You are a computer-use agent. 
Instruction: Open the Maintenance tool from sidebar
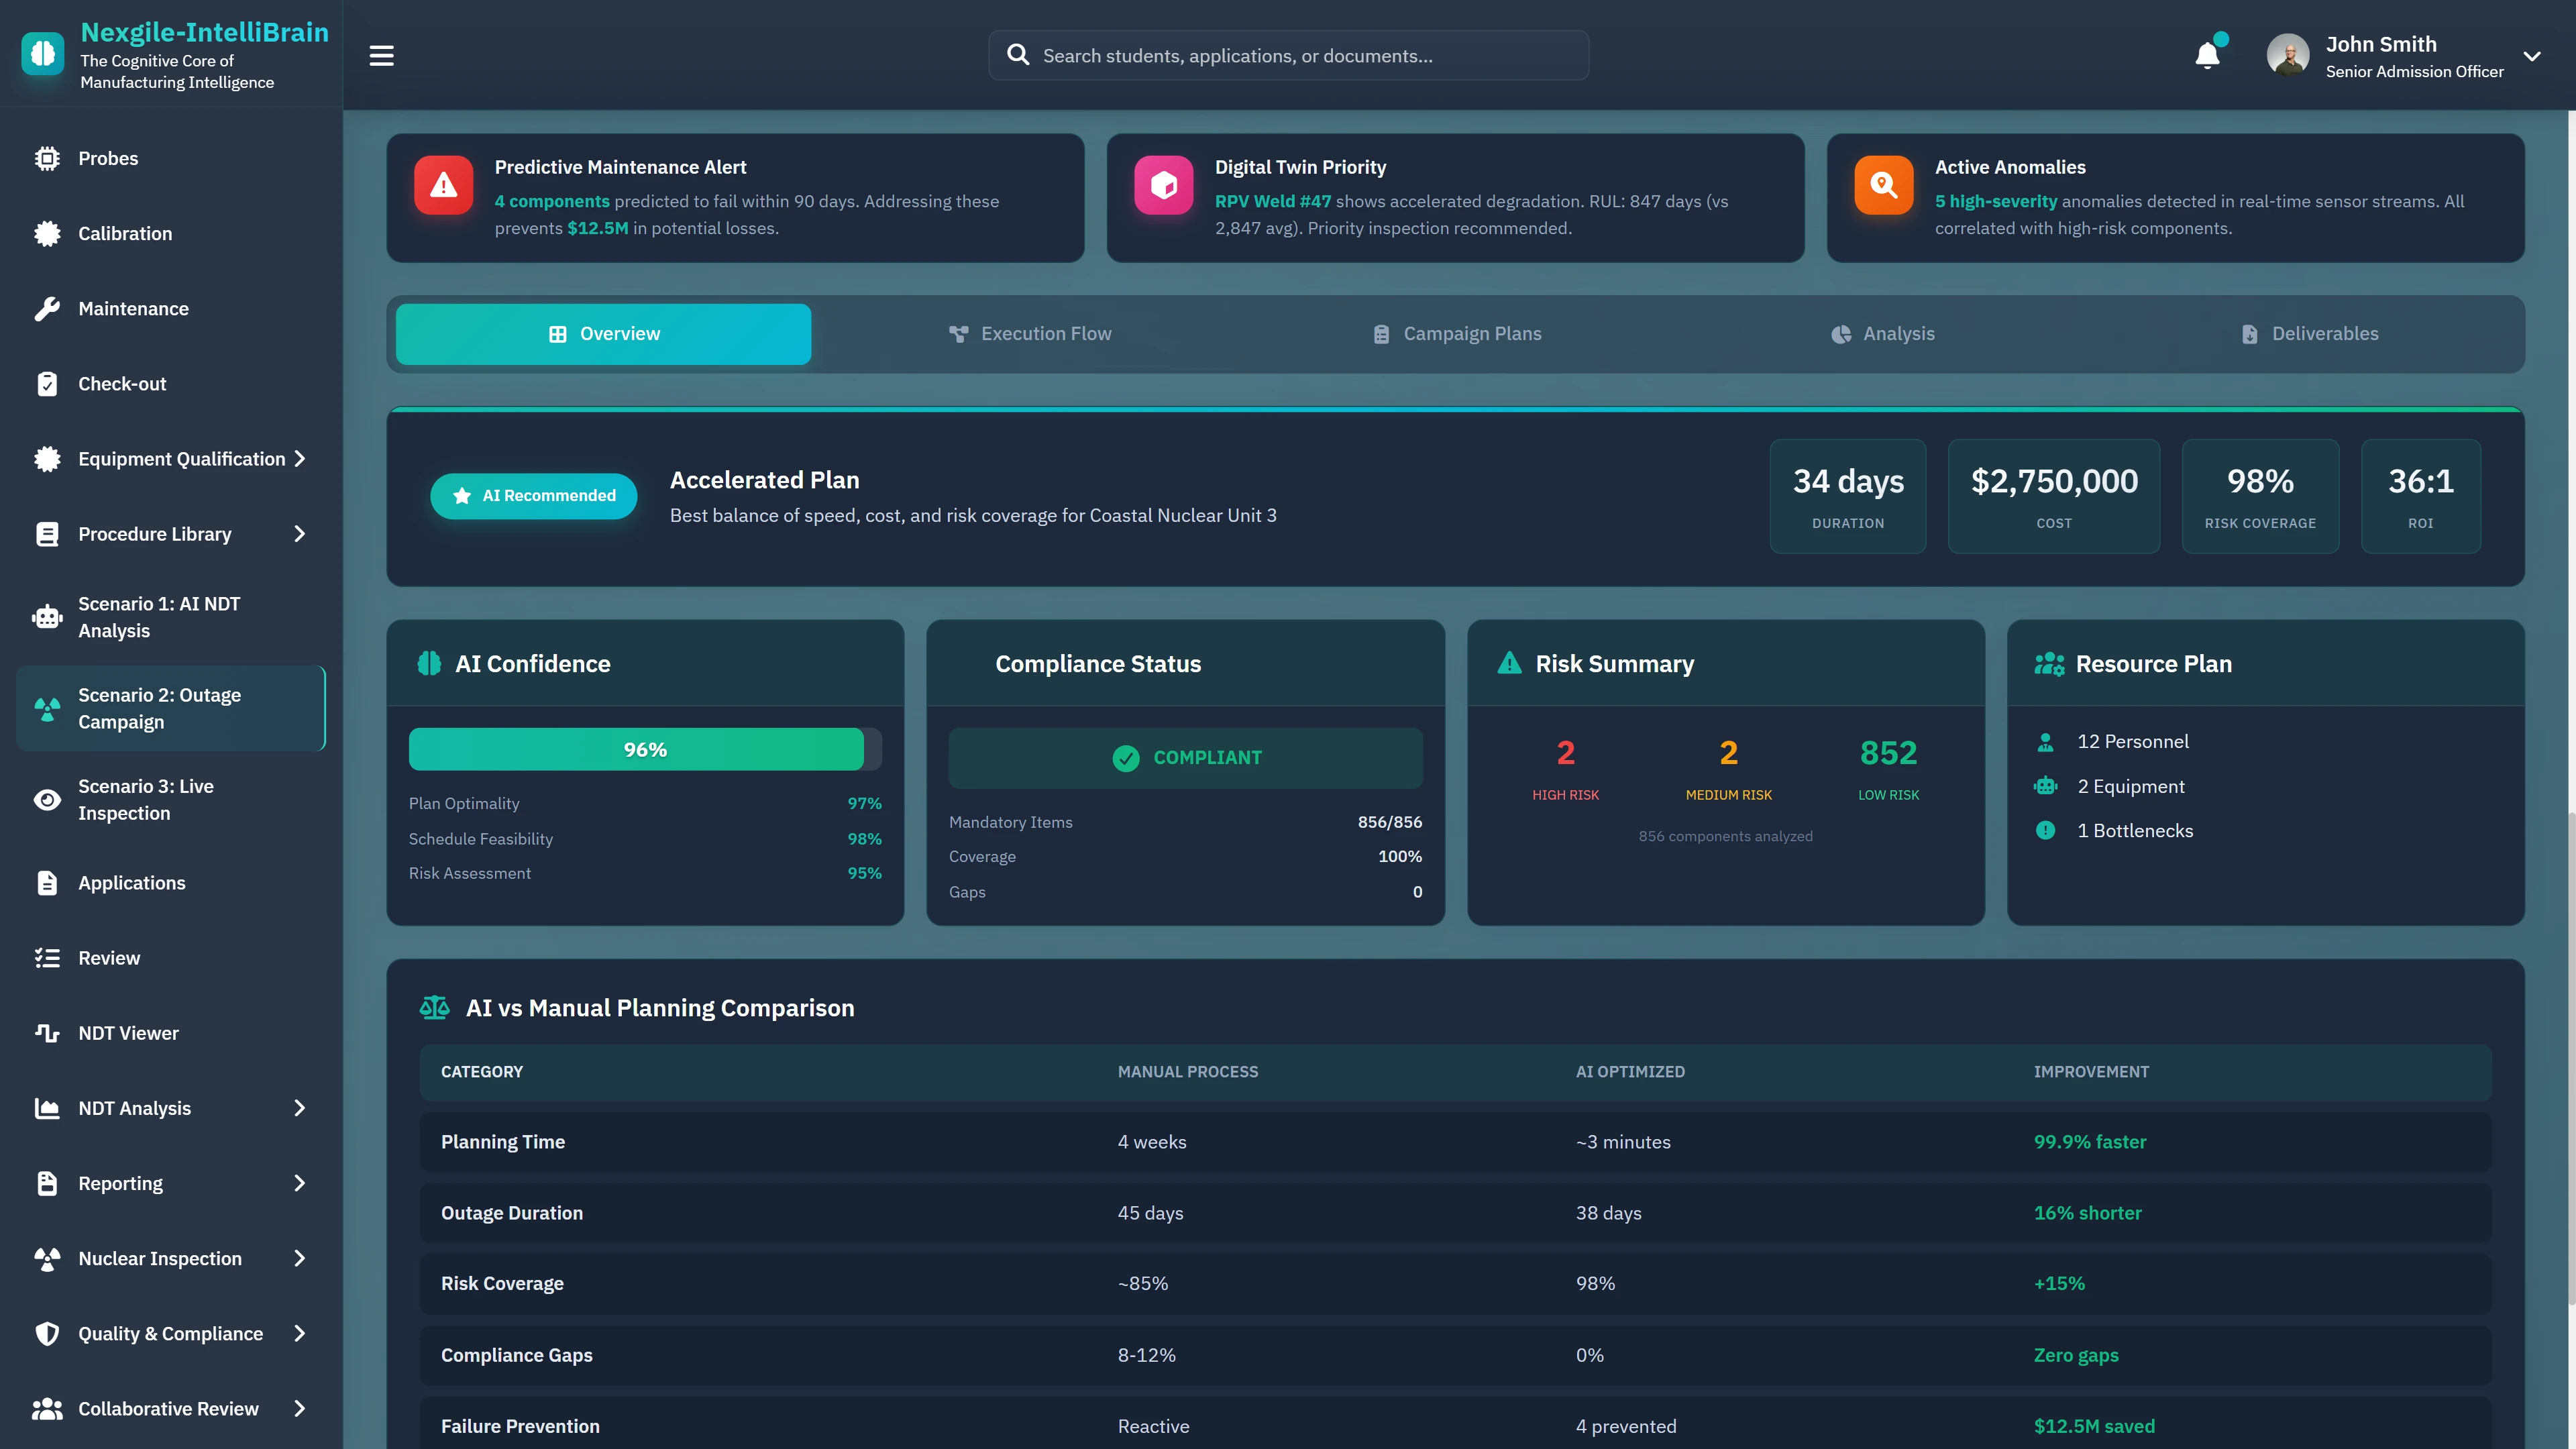[47, 308]
